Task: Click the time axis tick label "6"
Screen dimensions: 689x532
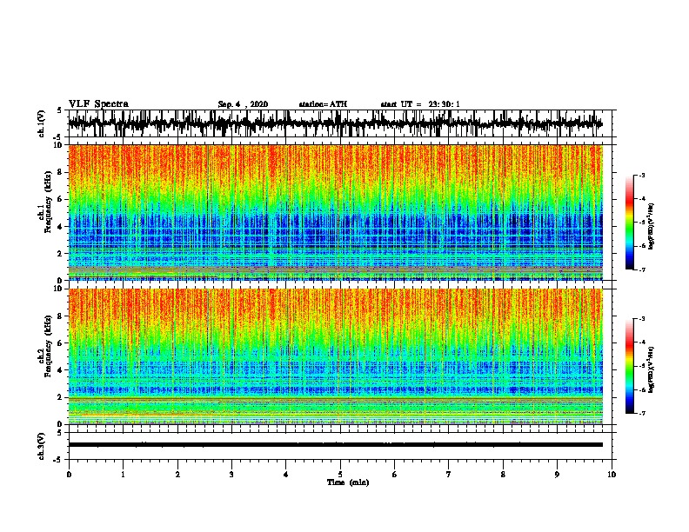Action: tap(395, 475)
